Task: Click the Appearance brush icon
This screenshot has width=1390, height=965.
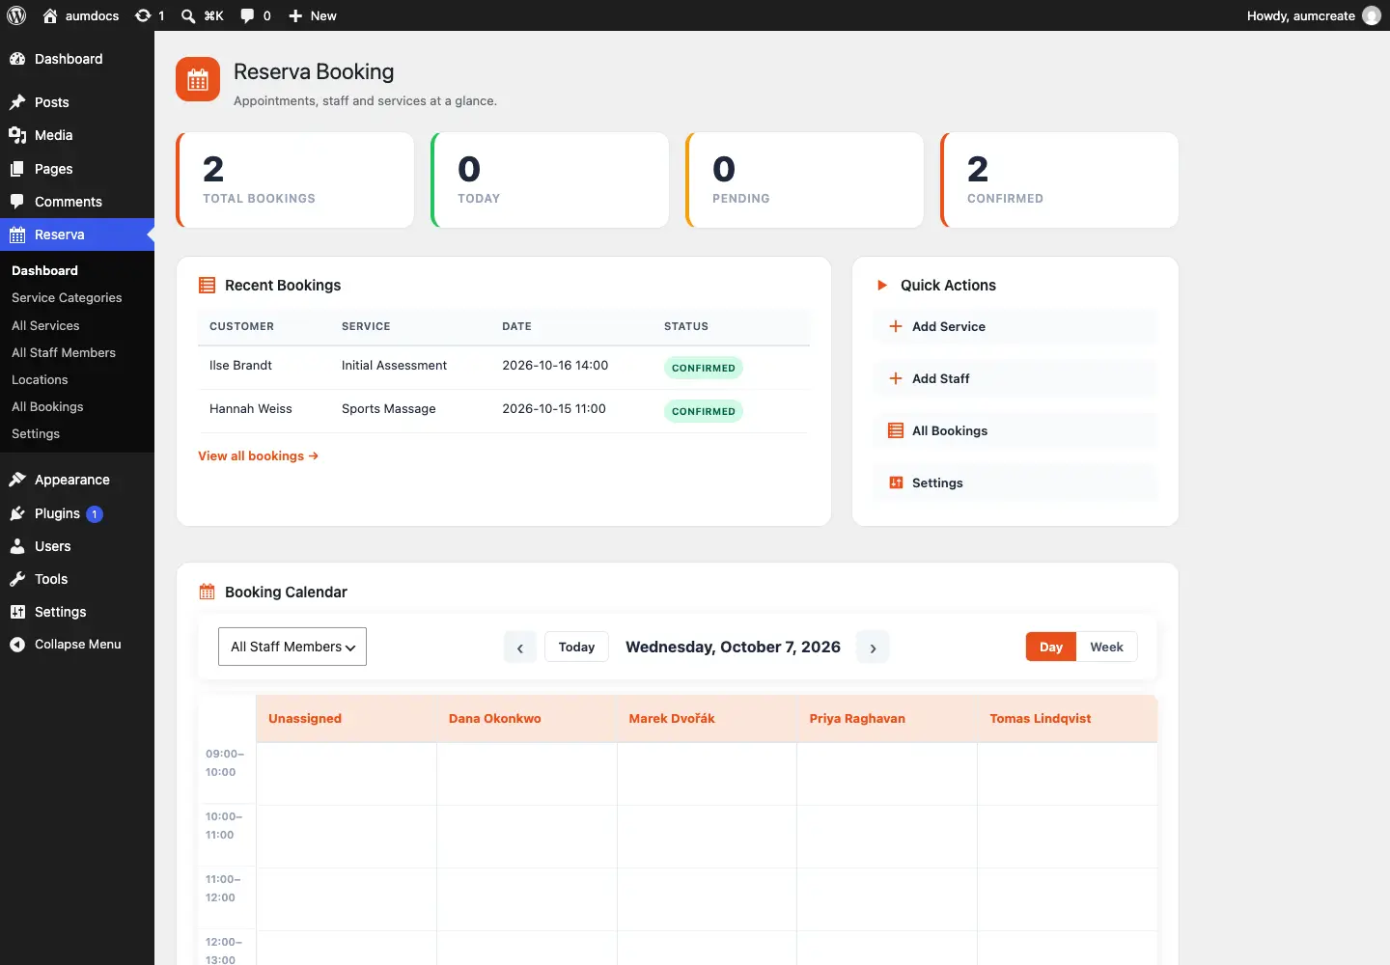Action: click(17, 480)
